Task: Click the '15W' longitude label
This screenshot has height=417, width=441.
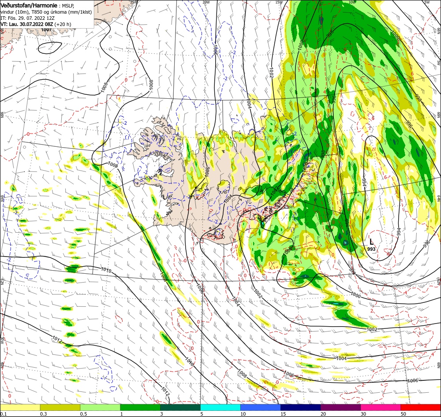Action: click(x=279, y=2)
